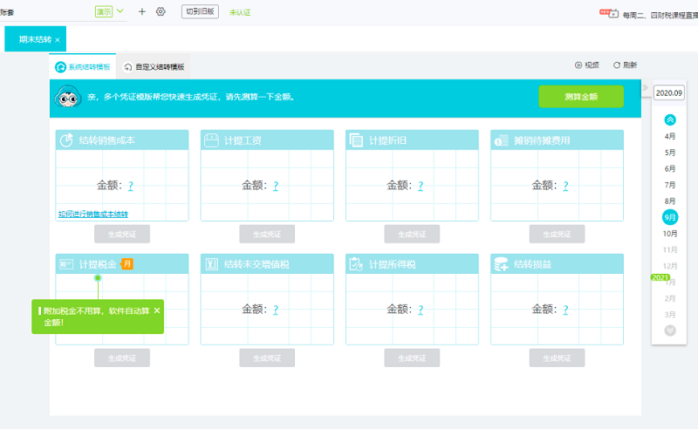Click the 摊销待摊费用 card icon
This screenshot has width=698, height=429.
501,140
